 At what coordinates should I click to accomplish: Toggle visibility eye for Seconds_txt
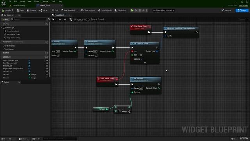pos(47,71)
